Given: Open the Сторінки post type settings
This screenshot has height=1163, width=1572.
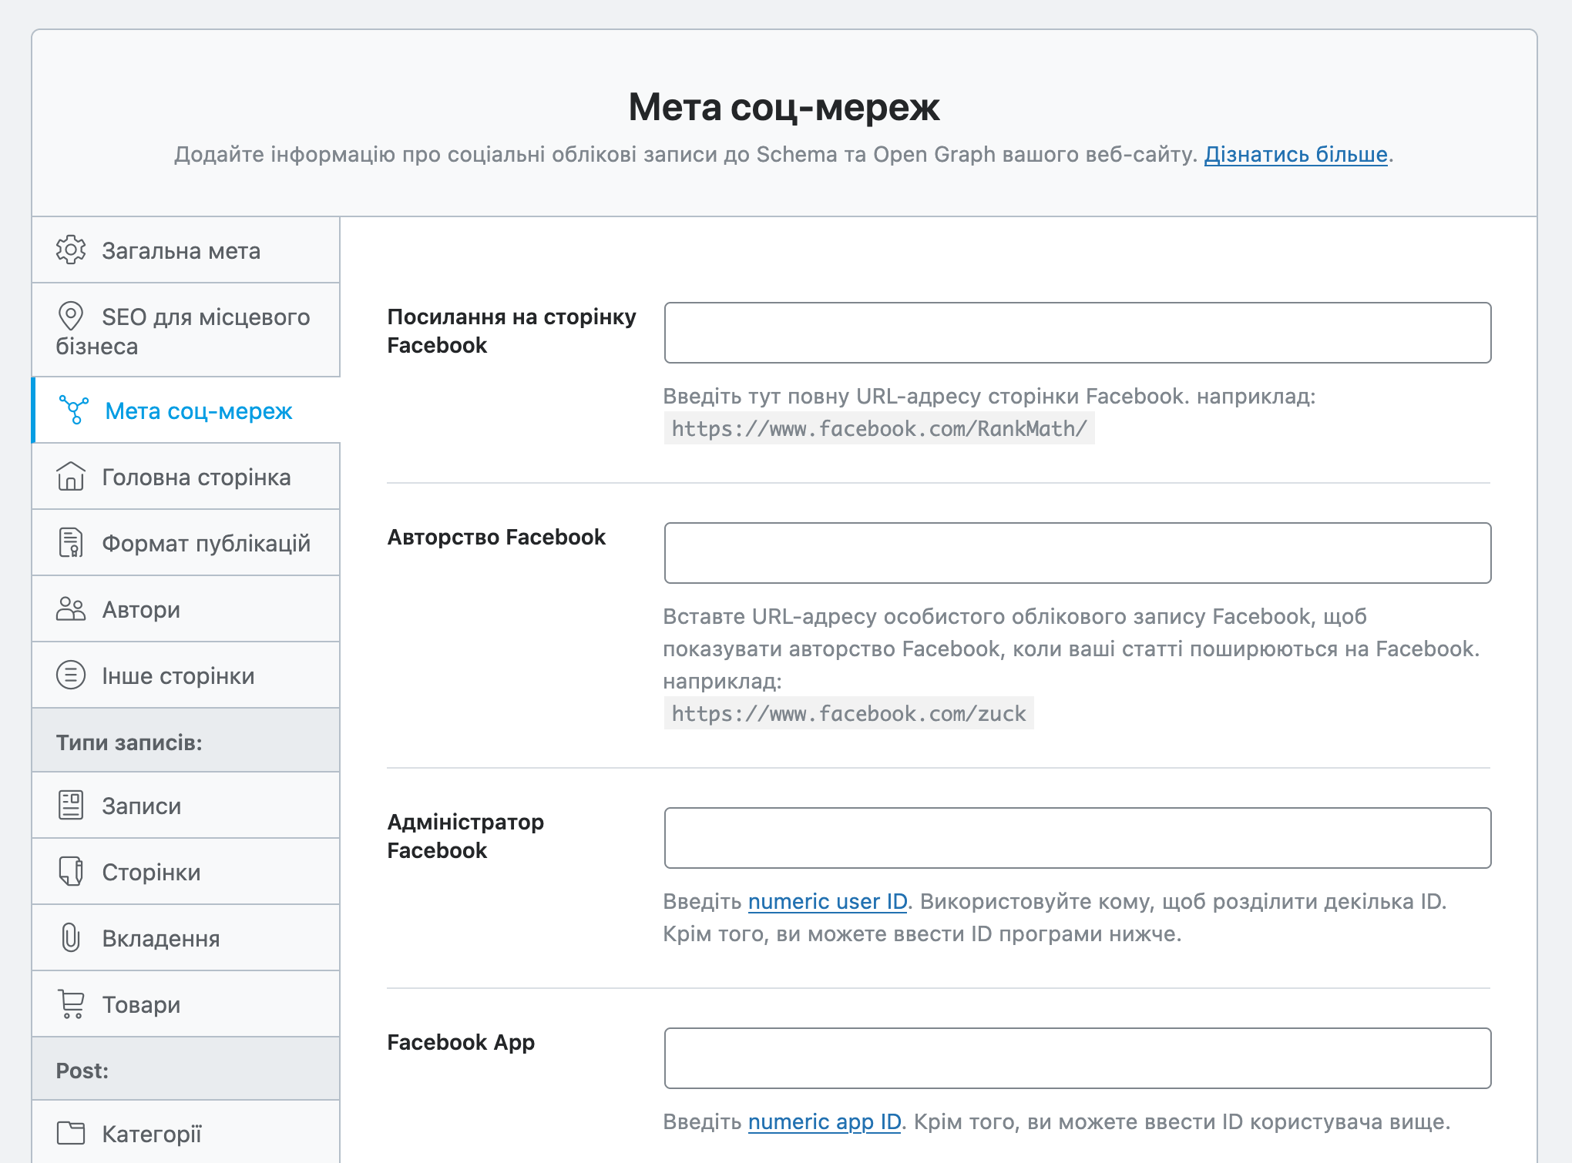Looking at the screenshot, I should click(186, 872).
